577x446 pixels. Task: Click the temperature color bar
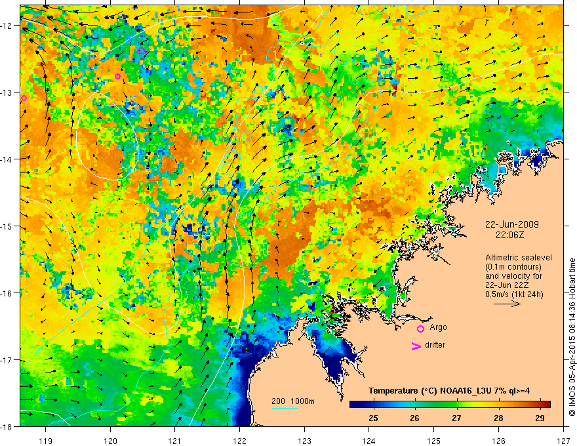(x=450, y=404)
